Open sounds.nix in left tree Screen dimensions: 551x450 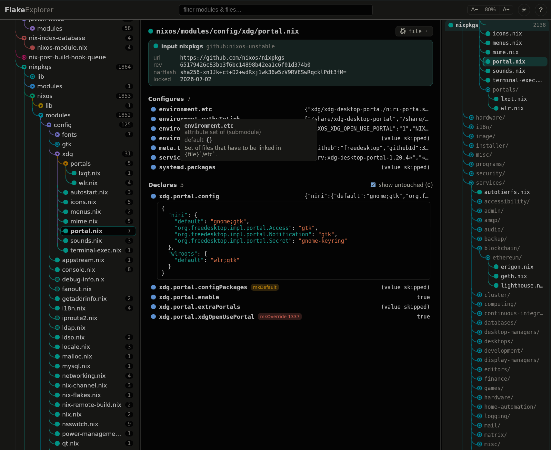[86, 241]
